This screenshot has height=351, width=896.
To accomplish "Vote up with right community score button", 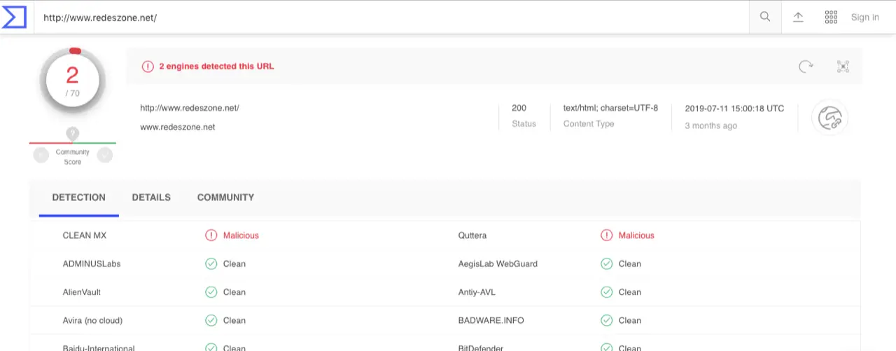I will pos(105,155).
